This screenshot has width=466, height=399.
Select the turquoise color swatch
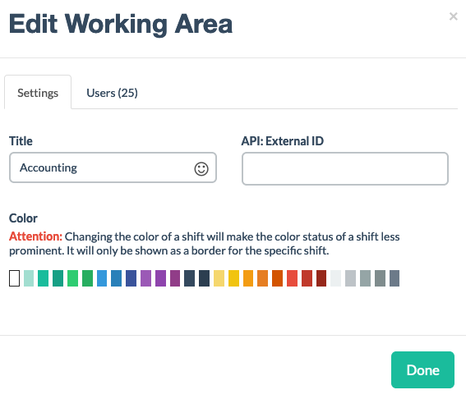tap(44, 278)
